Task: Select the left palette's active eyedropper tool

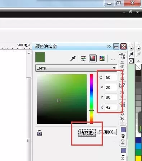Action: click(131, 55)
